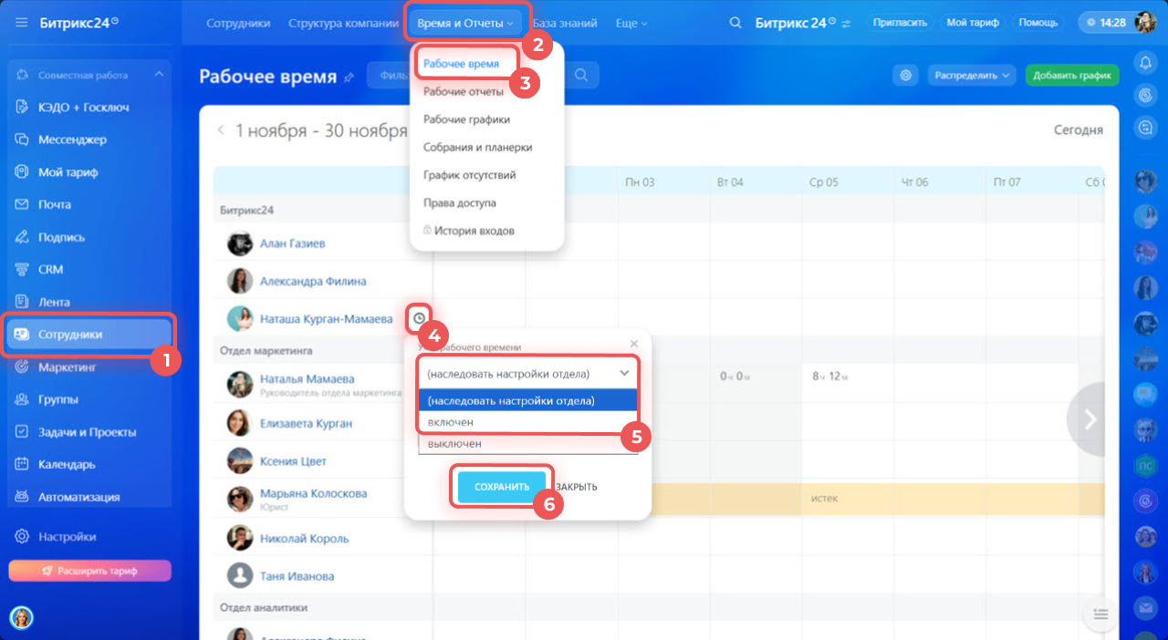Click the round next arrow on the timesheet's right edge

pyautogui.click(x=1090, y=418)
